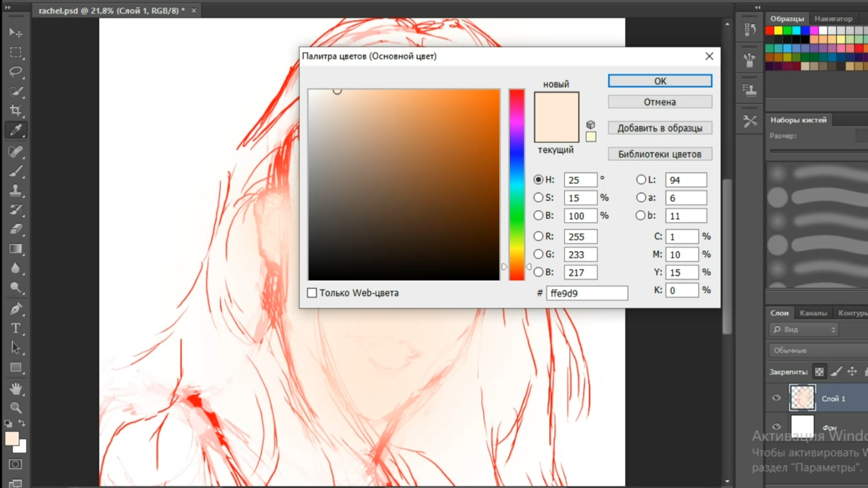Open the History panel icon
Viewport: 868px width, 488px height.
pos(749,30)
